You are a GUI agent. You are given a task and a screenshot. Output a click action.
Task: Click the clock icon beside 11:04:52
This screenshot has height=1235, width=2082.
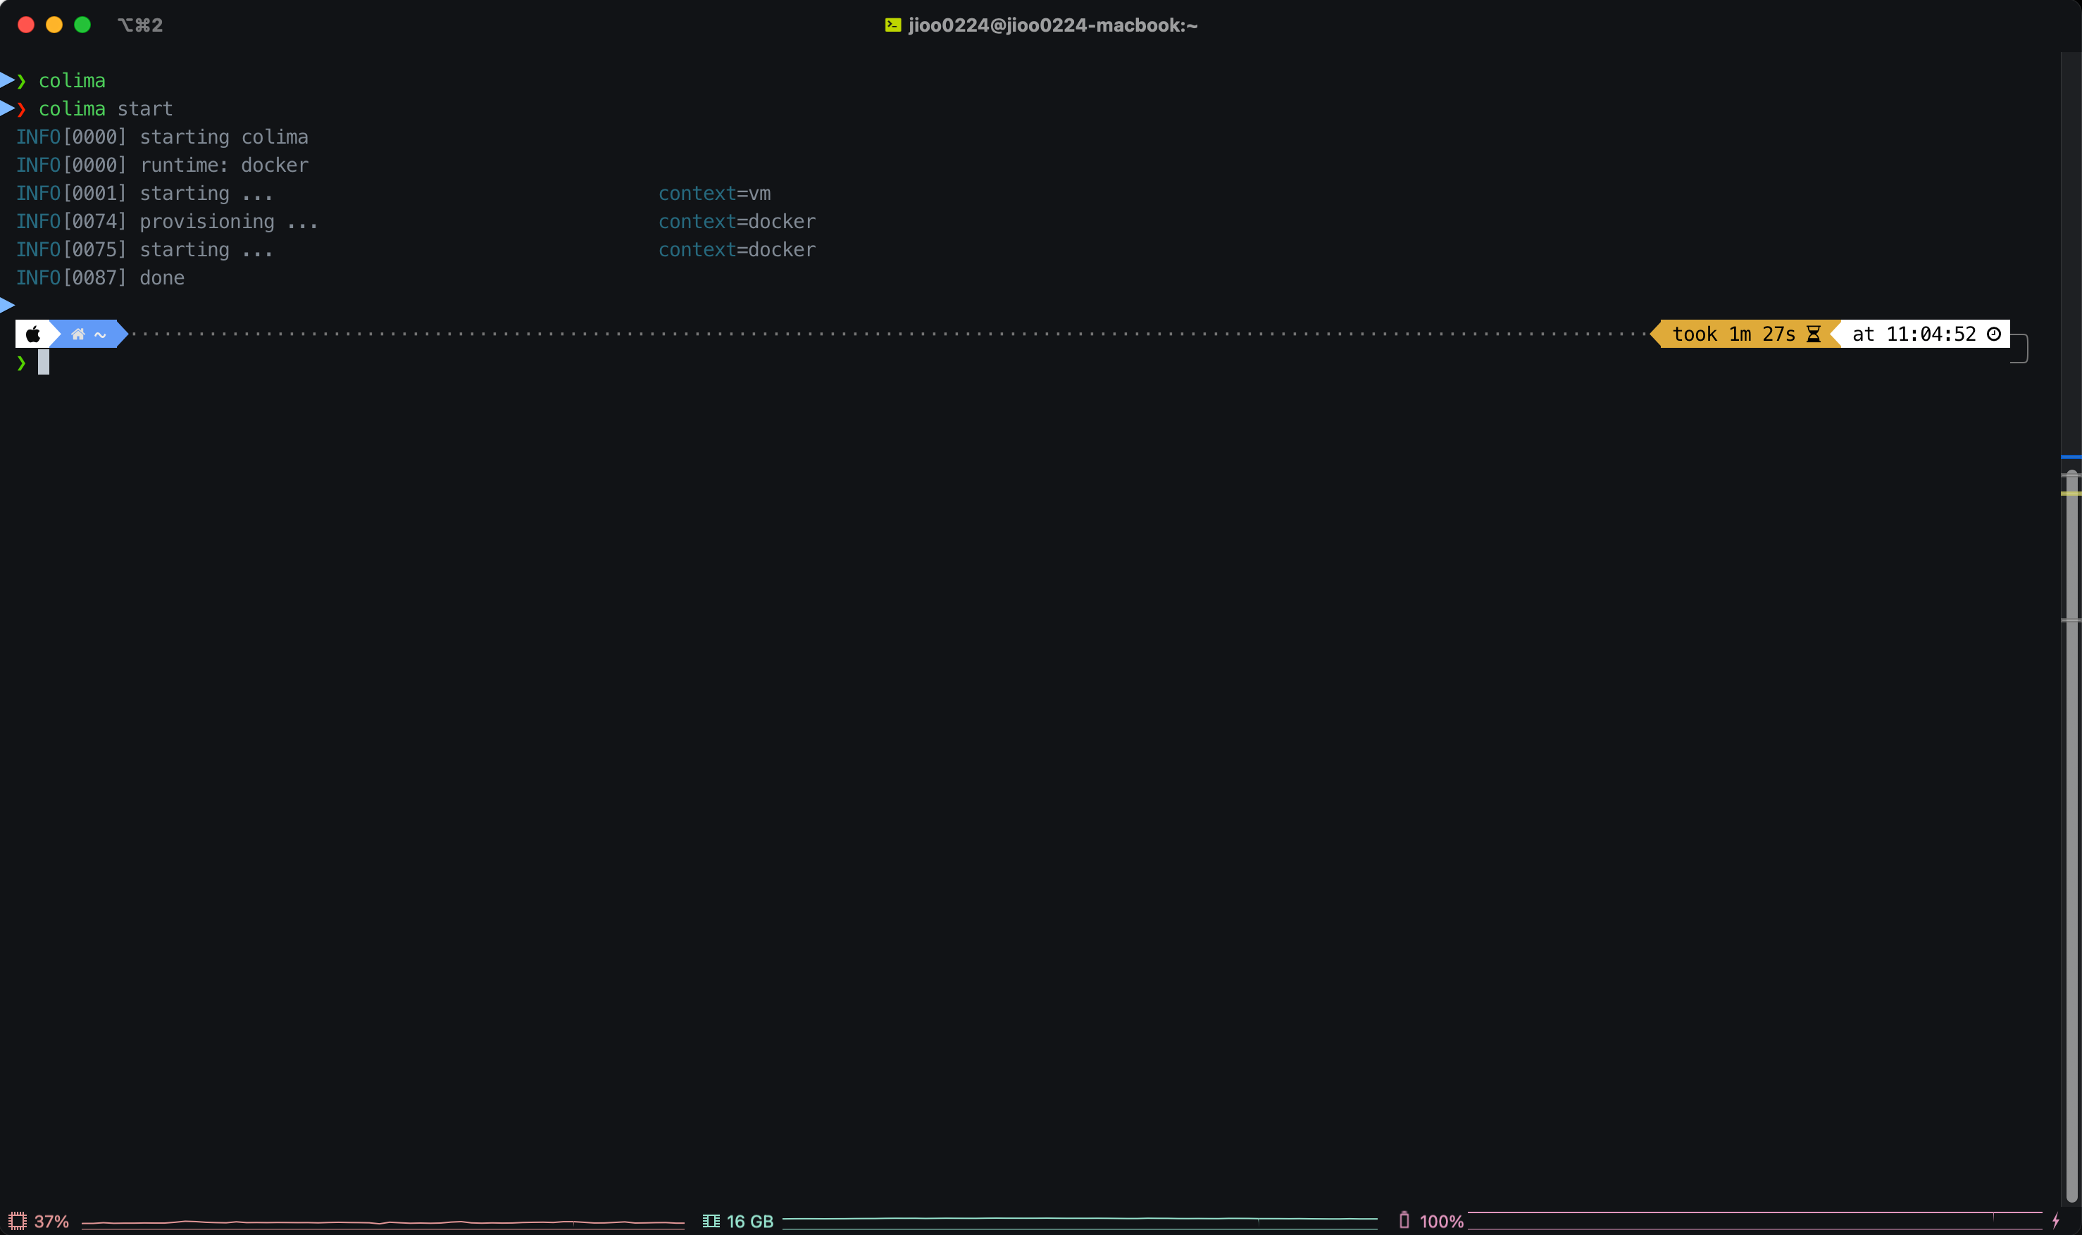coord(1994,334)
